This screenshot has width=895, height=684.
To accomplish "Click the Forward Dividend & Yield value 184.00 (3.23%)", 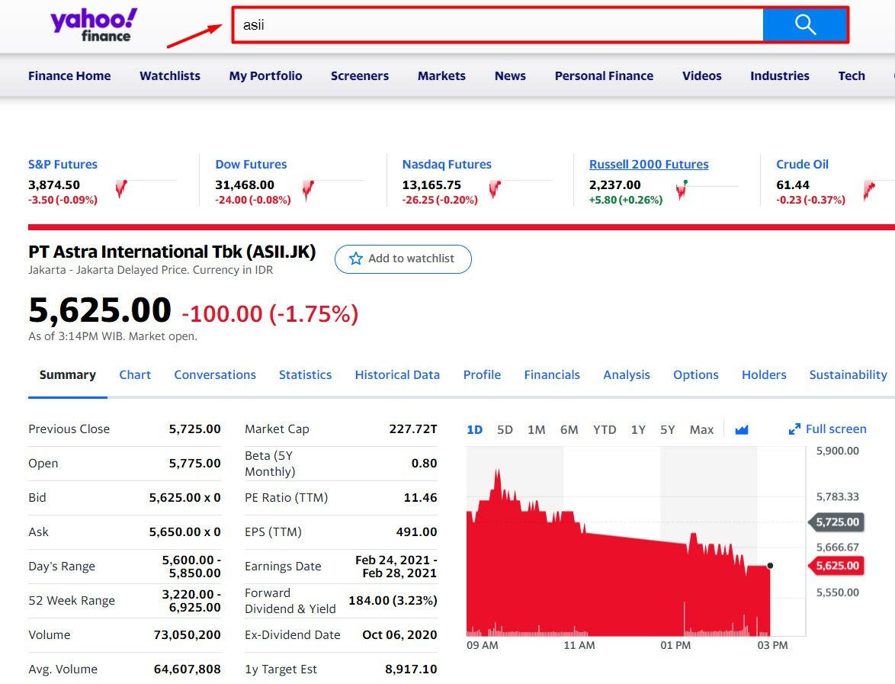I will click(x=393, y=601).
